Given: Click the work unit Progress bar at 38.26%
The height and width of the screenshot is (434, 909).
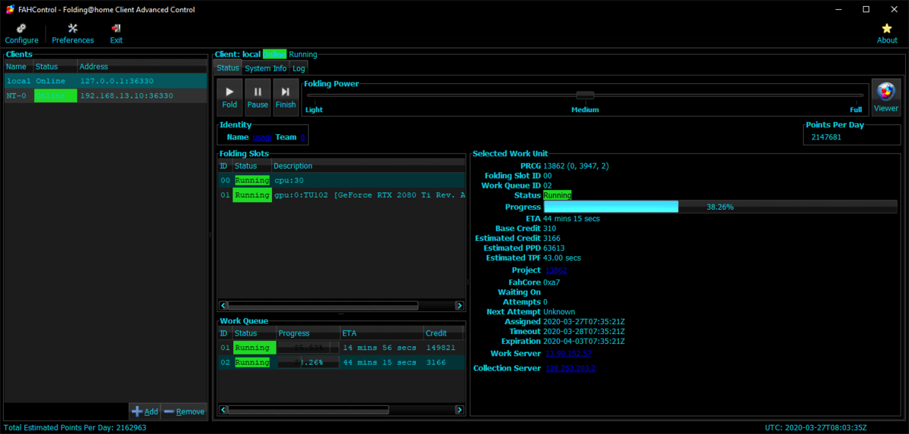Looking at the screenshot, I should click(x=719, y=207).
